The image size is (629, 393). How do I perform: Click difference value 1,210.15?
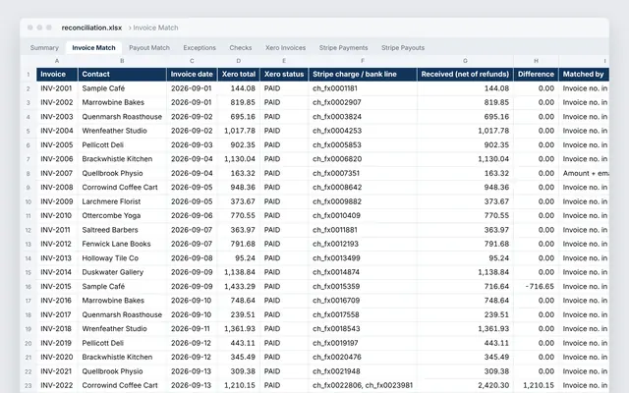536,386
